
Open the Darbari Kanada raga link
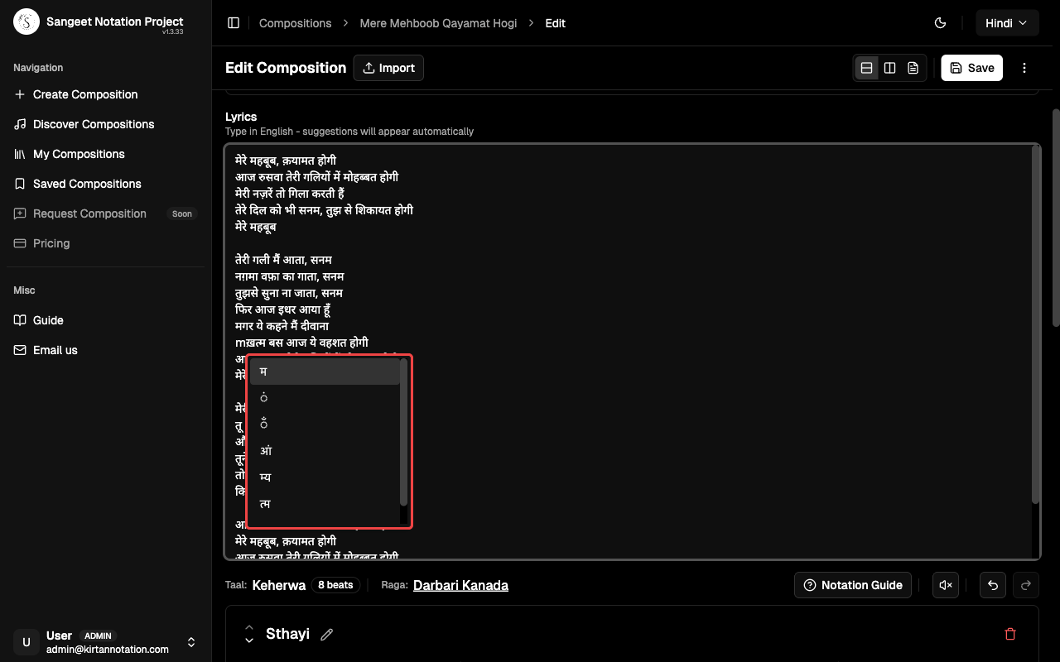click(460, 585)
